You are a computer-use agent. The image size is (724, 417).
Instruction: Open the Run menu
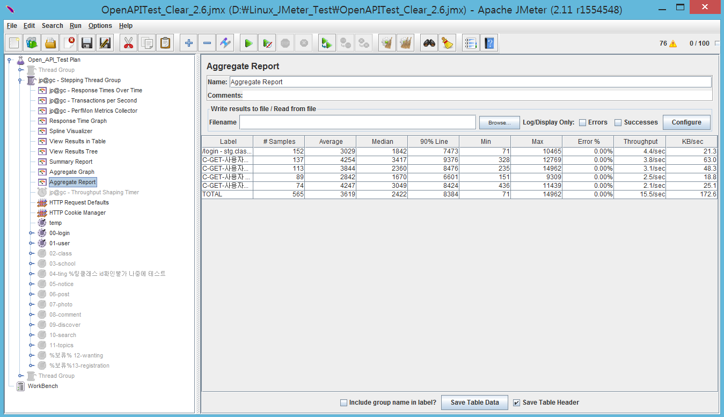76,26
